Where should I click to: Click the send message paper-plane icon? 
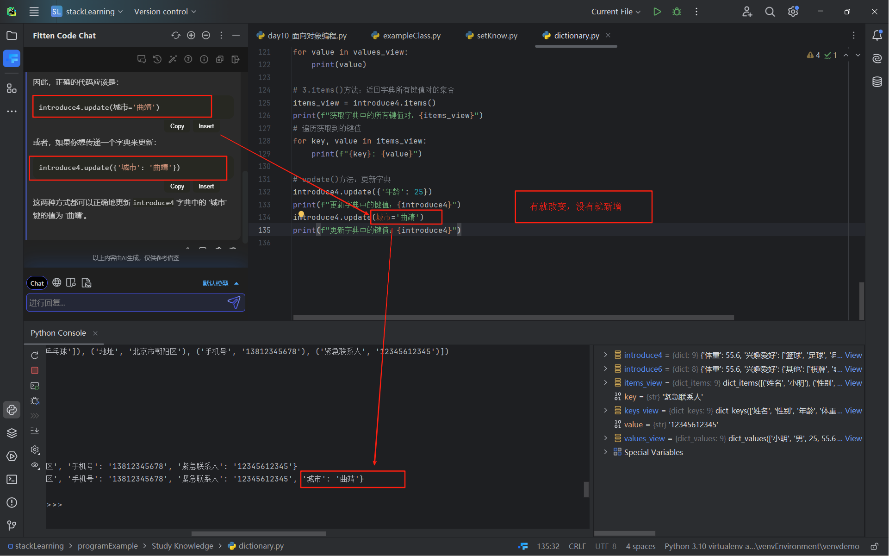point(234,302)
